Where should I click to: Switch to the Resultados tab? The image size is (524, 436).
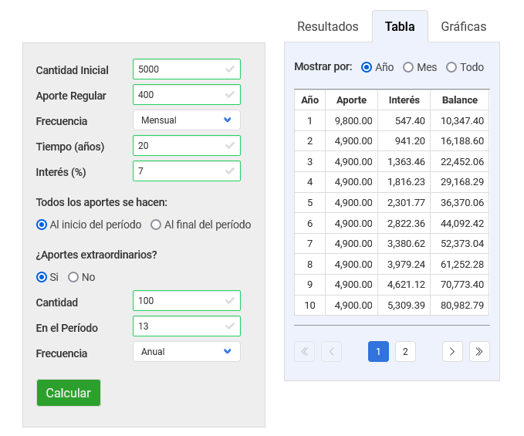[328, 26]
